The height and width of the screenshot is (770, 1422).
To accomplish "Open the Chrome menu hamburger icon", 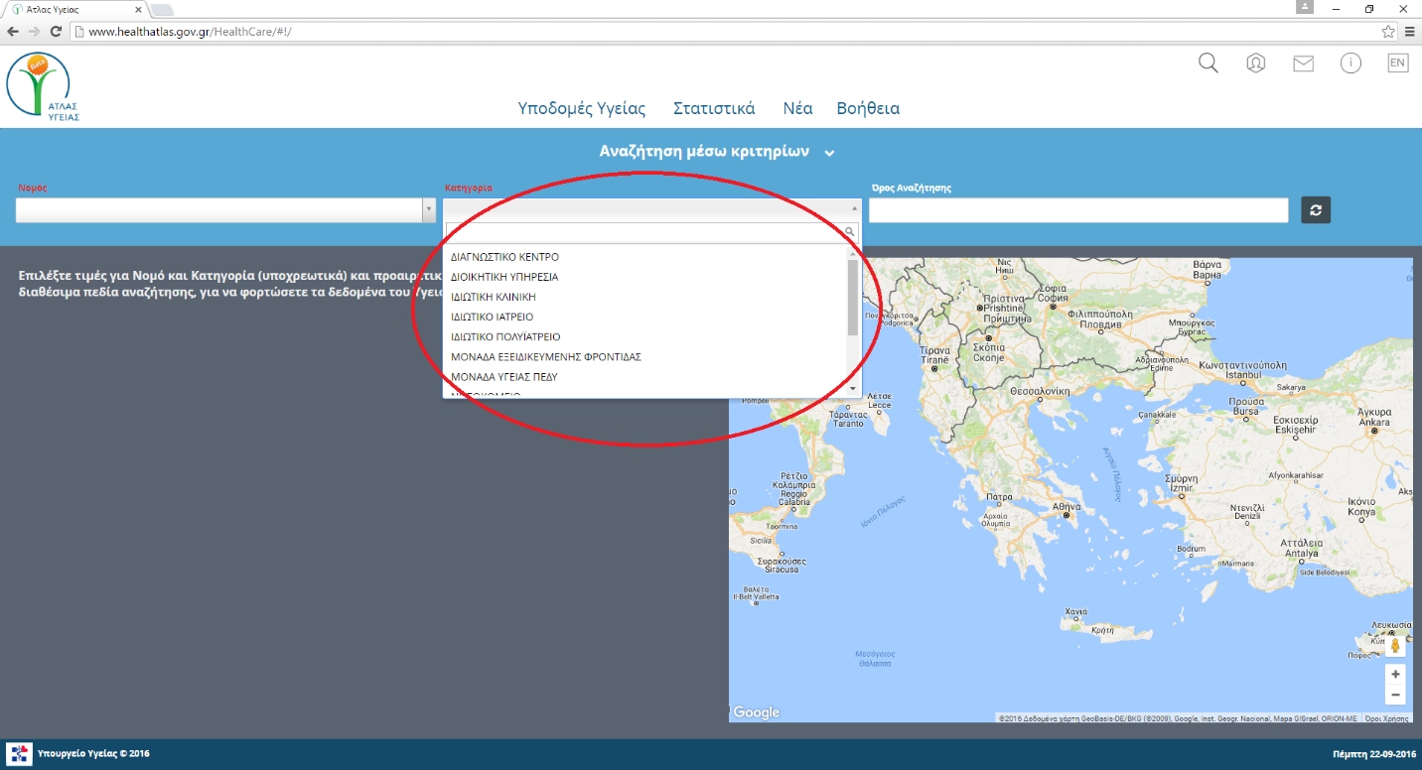I will (x=1410, y=32).
